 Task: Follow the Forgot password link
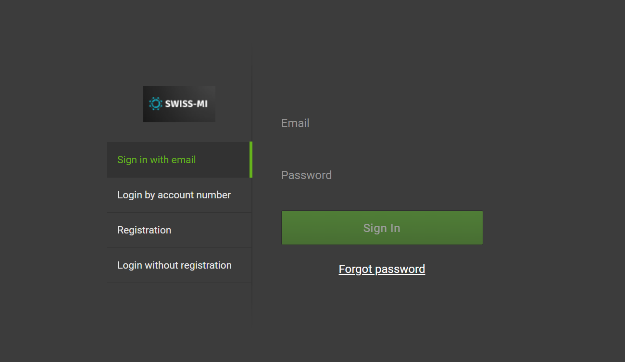click(382, 269)
